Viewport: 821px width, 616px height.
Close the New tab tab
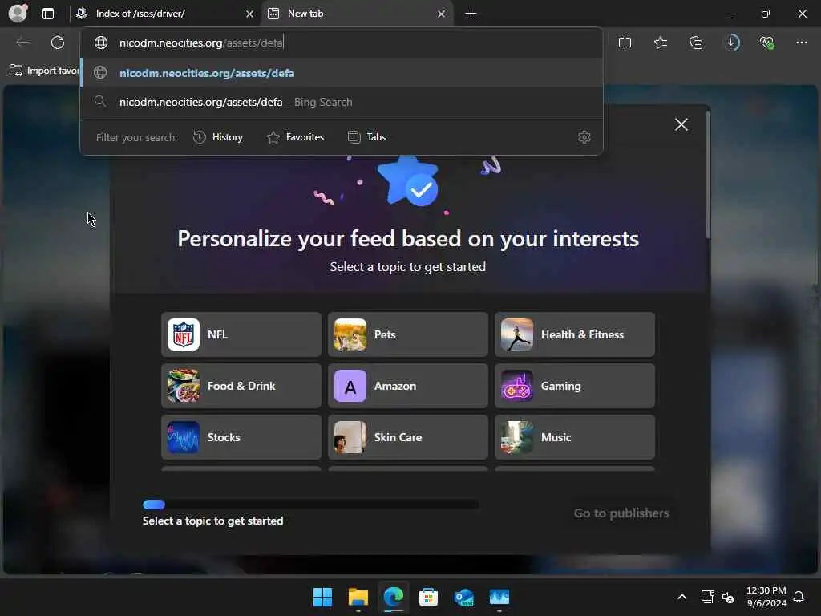[x=442, y=14]
